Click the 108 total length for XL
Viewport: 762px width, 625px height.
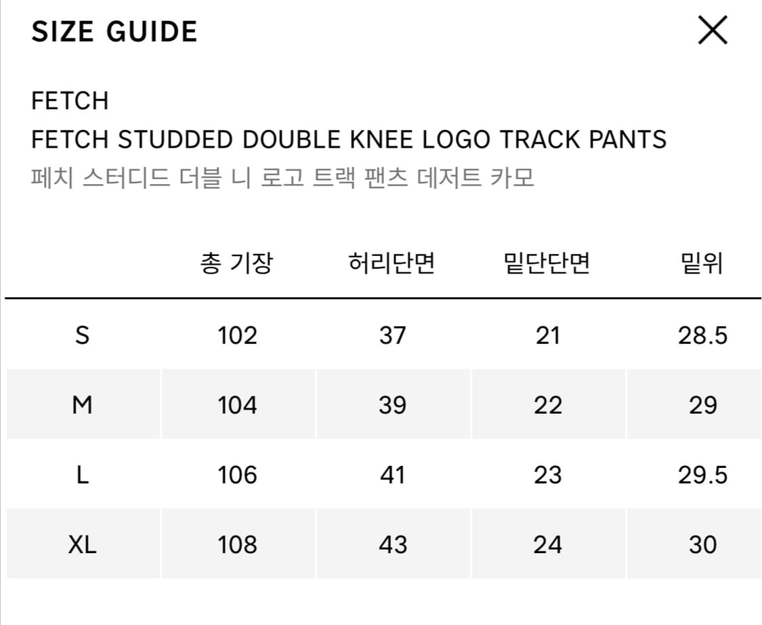pyautogui.click(x=237, y=544)
